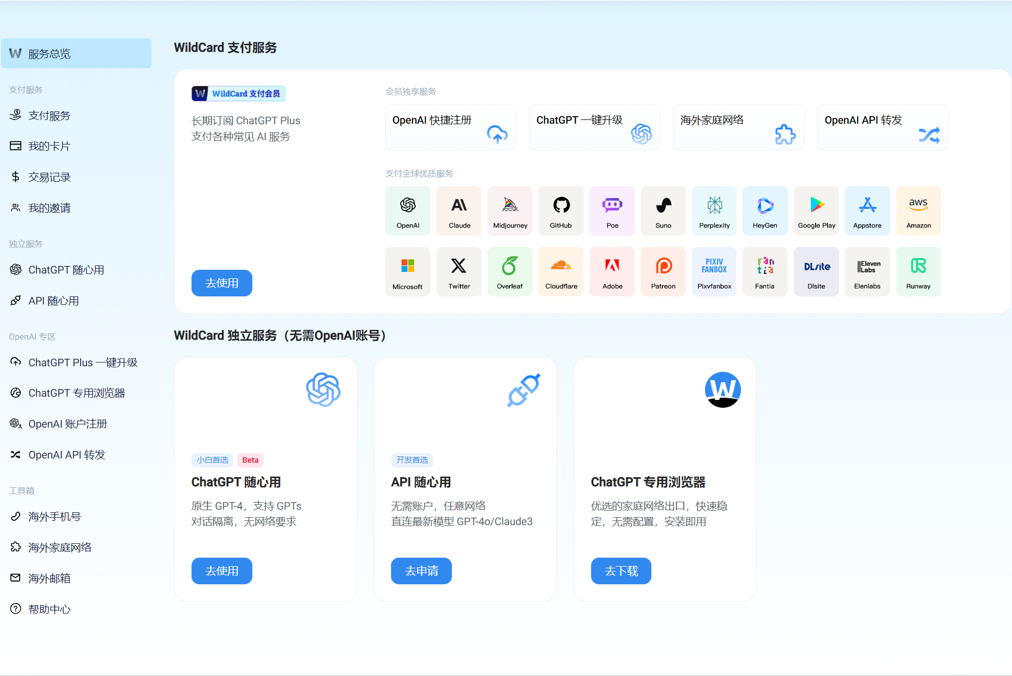Click 去下载 on ChatGPT 专用浏览器 card

click(x=621, y=571)
